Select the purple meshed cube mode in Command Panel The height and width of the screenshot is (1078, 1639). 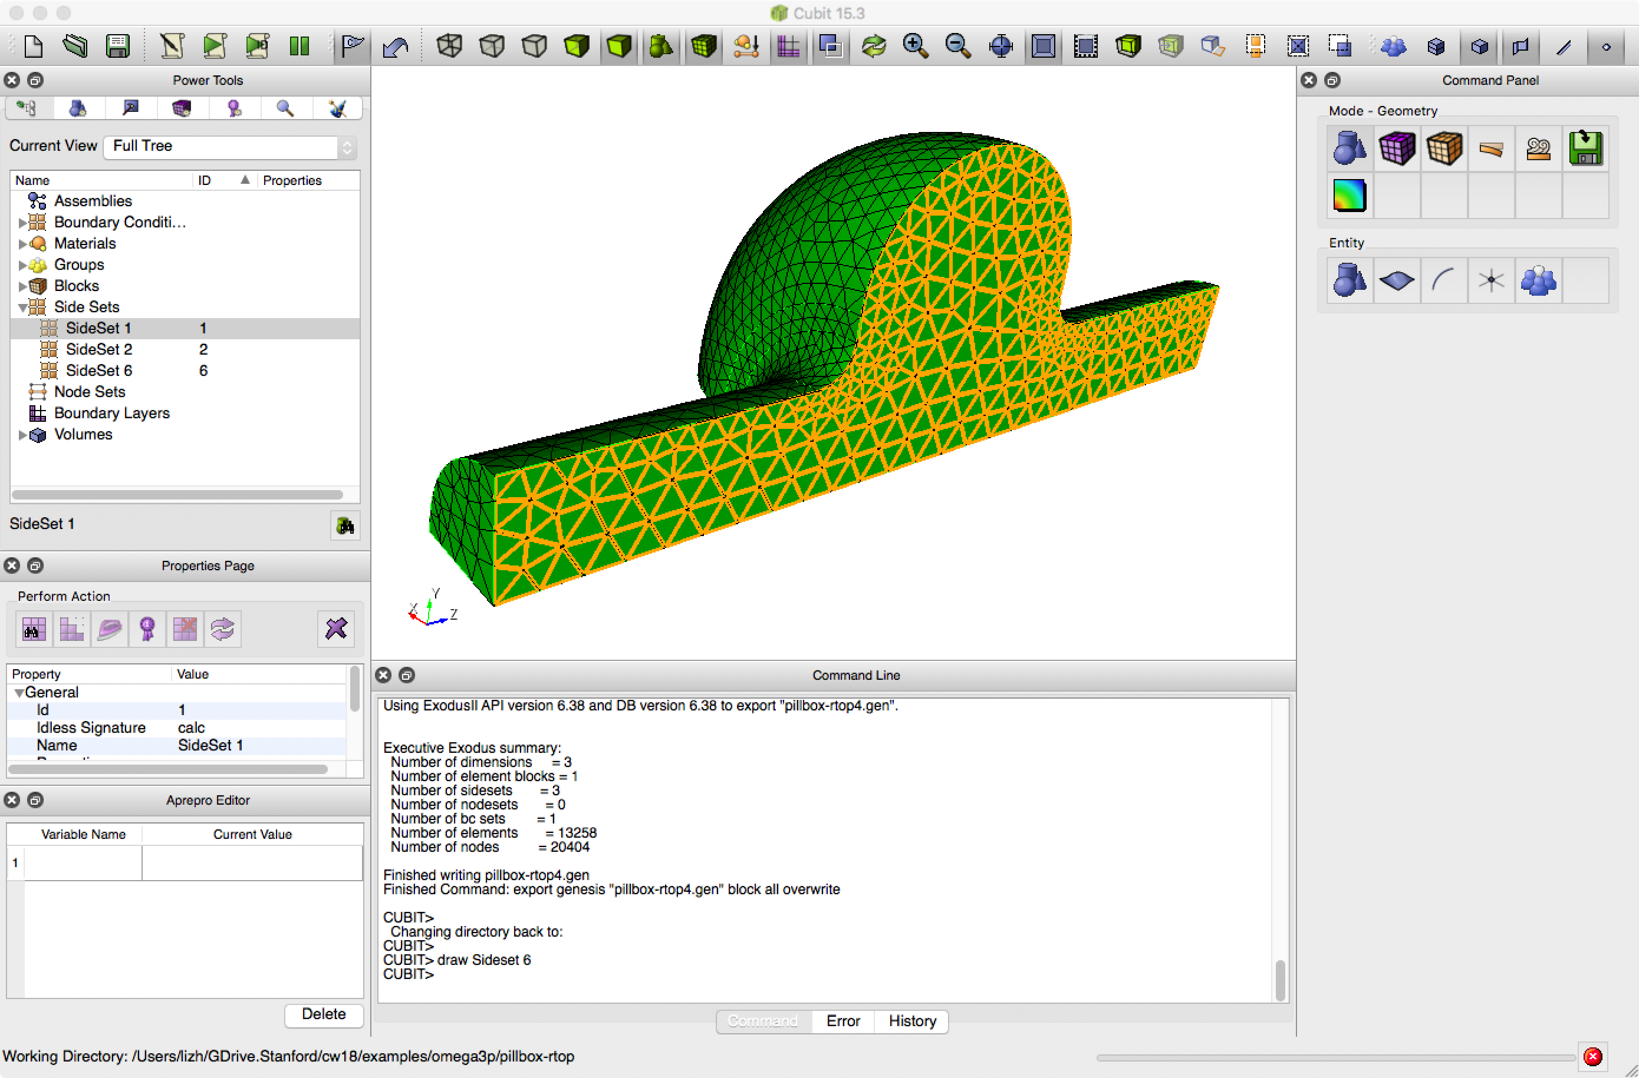pos(1397,148)
